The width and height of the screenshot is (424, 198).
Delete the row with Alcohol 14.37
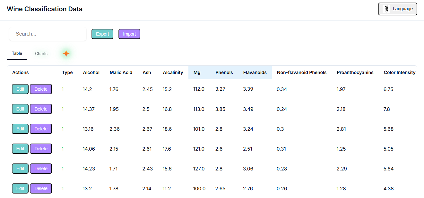41,109
